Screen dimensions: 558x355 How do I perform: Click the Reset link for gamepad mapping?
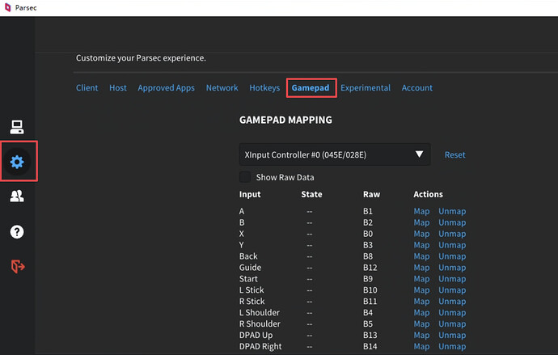click(454, 155)
